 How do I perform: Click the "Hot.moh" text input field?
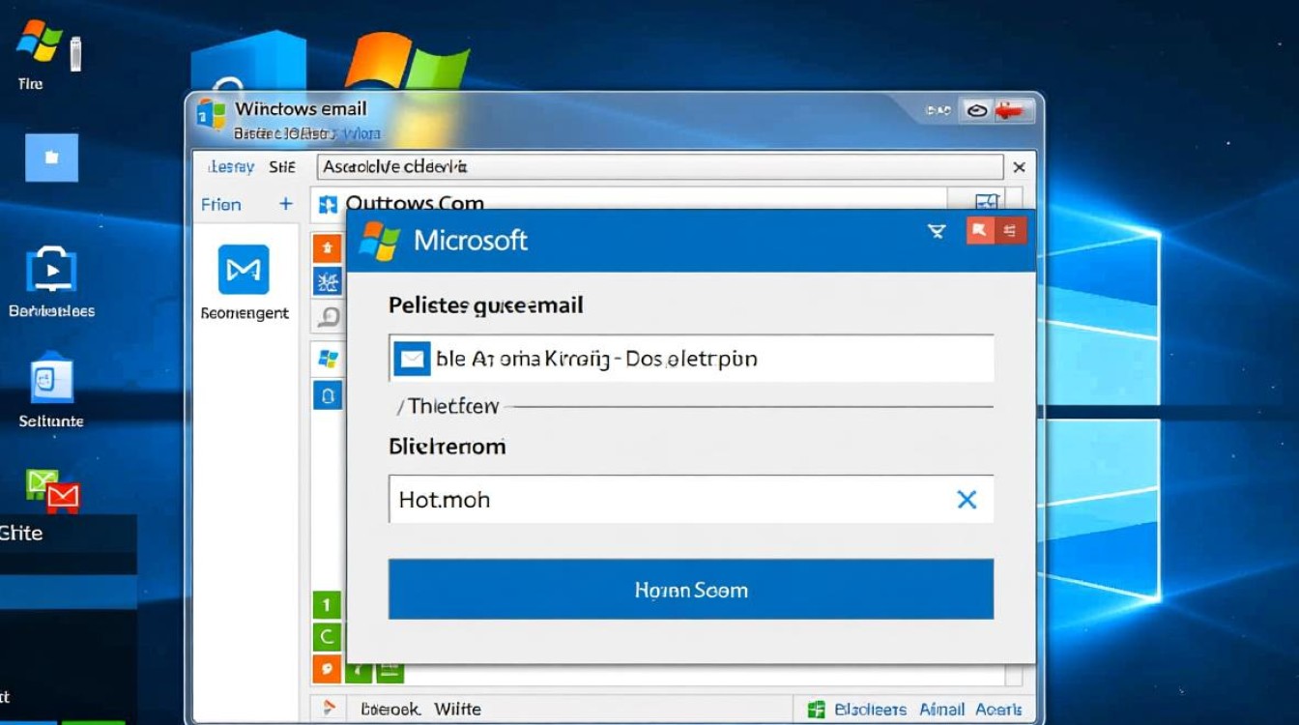click(x=667, y=500)
